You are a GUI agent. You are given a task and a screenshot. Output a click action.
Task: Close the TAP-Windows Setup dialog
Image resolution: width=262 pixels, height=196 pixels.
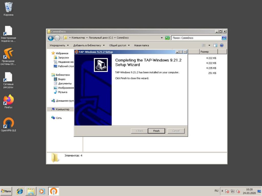click(x=185, y=52)
